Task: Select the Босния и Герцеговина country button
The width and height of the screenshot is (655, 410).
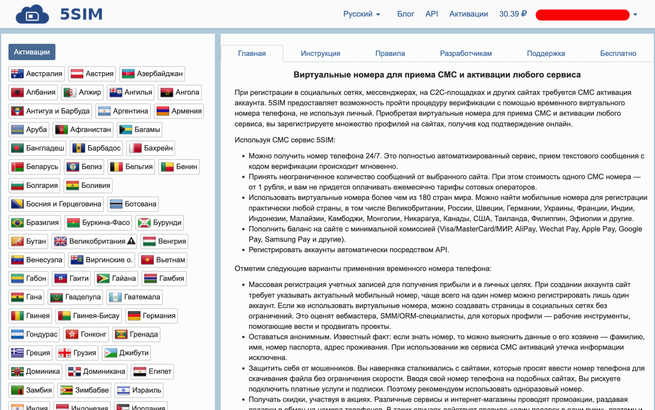Action: click(56, 204)
